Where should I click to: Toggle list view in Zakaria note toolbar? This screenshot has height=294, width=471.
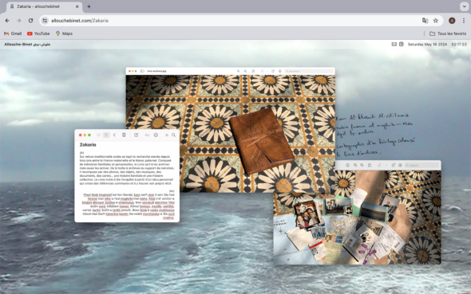[x=98, y=135]
